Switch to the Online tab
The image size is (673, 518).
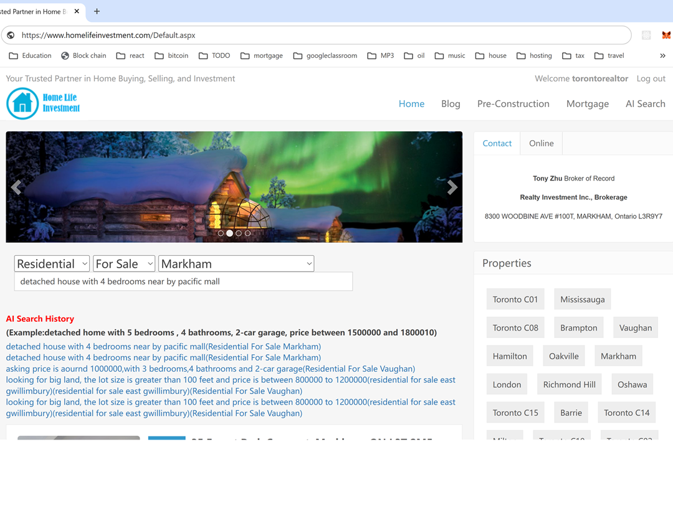(542, 143)
